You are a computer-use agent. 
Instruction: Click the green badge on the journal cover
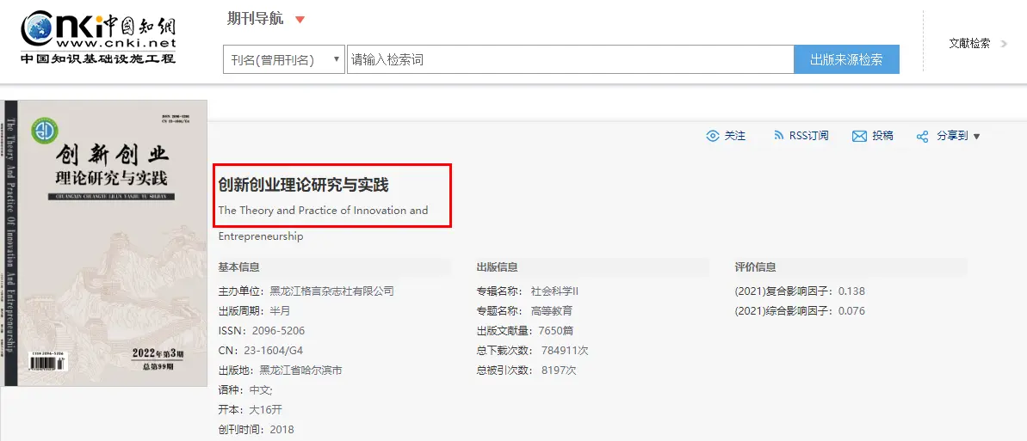coord(42,131)
